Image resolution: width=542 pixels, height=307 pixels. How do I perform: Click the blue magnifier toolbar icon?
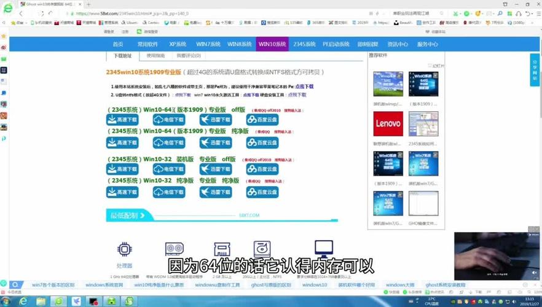[x=500, y=14]
